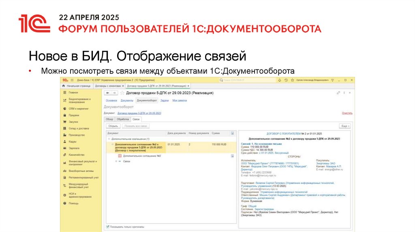415x232 pixels.
Task: Click 110 000 RUB amount cell
Action: click(219, 145)
